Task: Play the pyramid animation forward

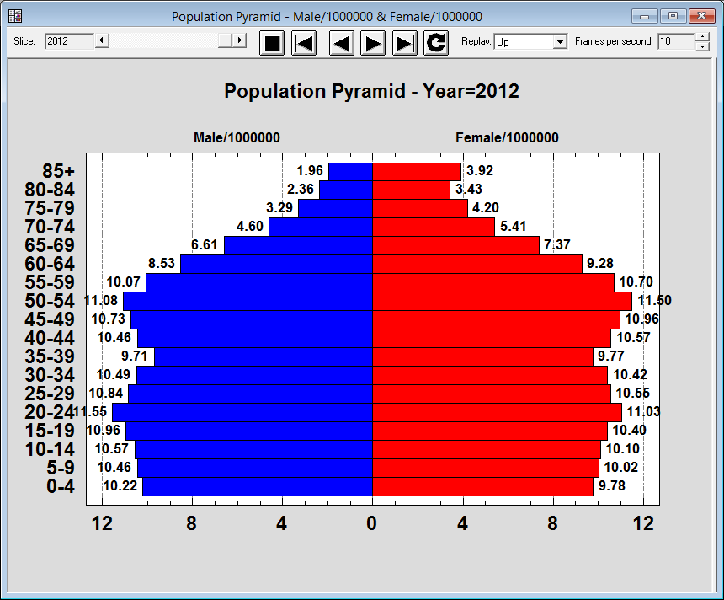Action: (372, 42)
